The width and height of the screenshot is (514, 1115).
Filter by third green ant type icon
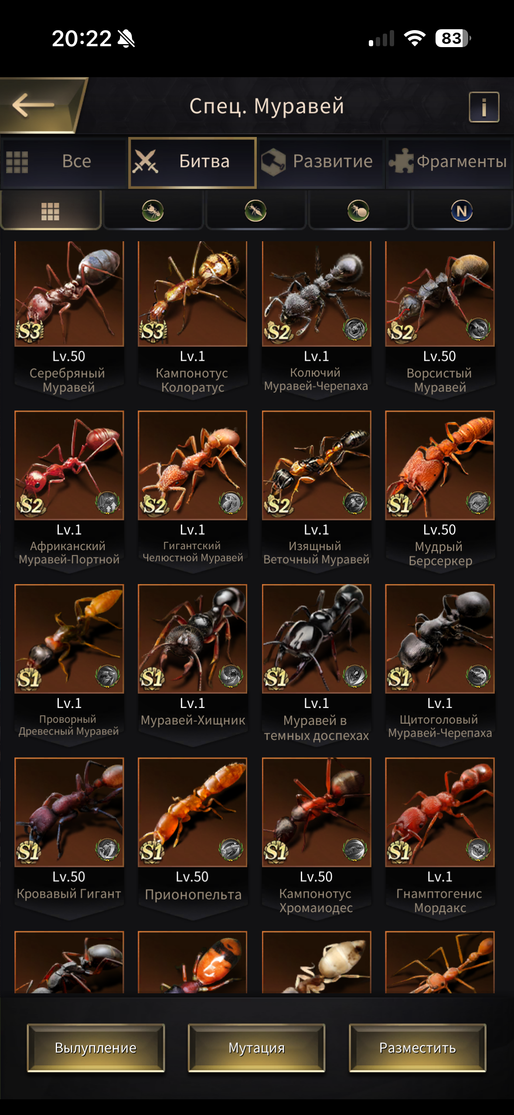tap(358, 211)
